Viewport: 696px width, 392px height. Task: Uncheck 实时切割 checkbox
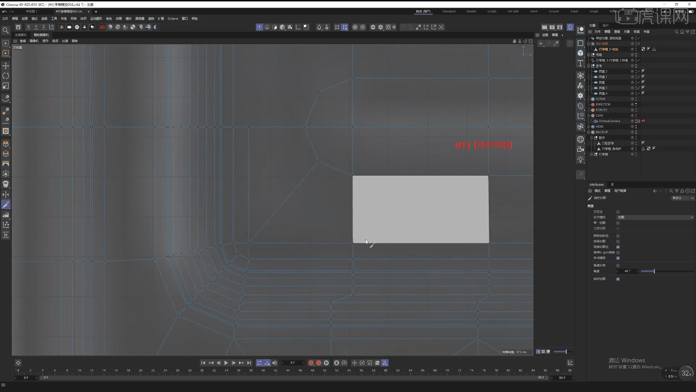618,279
